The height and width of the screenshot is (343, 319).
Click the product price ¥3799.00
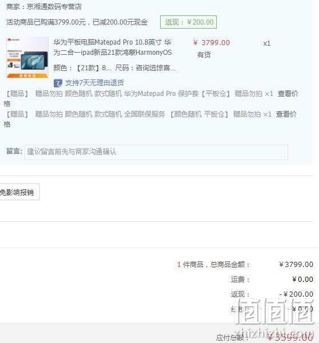point(212,43)
